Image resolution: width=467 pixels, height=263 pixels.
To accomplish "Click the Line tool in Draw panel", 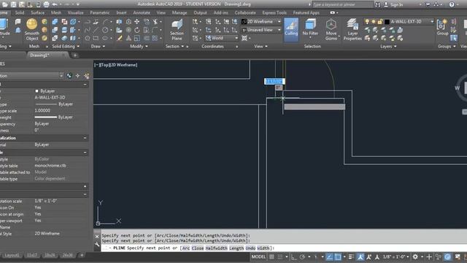I will (96, 30).
